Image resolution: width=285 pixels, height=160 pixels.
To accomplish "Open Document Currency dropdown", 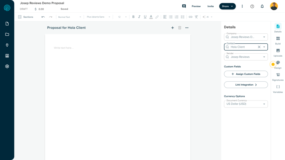I will 246,104.
